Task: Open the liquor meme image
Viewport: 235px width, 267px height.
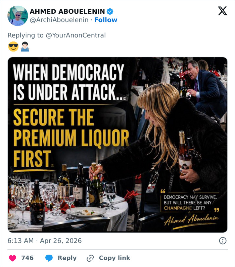Action: 117,145
